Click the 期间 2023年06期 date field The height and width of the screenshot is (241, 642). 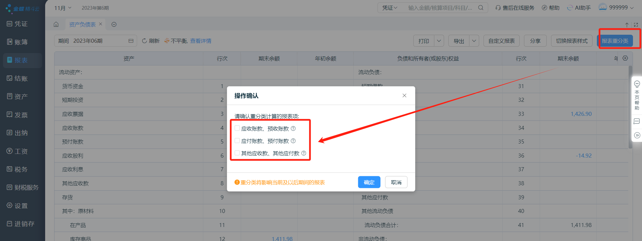click(x=95, y=41)
